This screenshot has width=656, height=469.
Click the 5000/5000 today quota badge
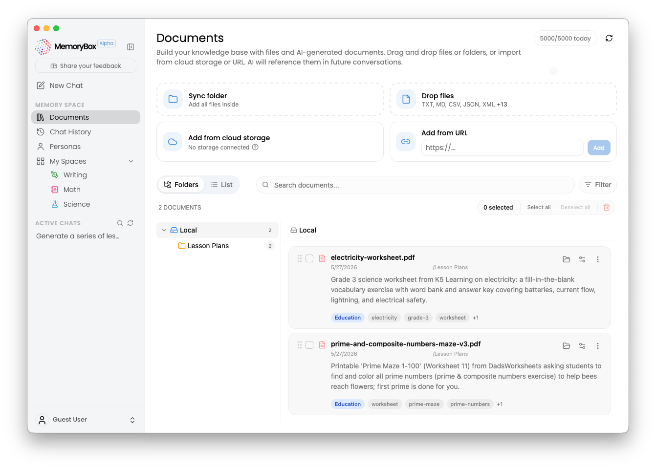pos(565,38)
